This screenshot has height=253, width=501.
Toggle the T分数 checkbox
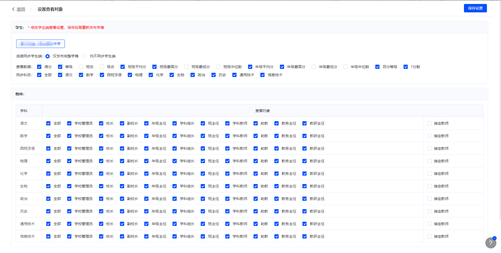point(406,67)
